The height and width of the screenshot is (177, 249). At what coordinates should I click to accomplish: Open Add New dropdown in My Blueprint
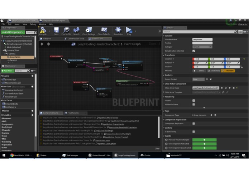(8, 71)
